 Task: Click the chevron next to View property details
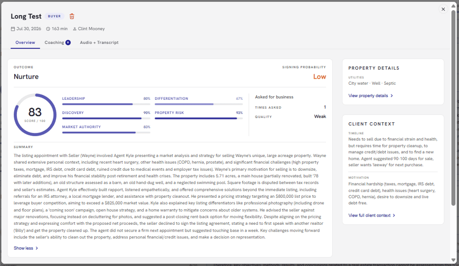coord(392,96)
